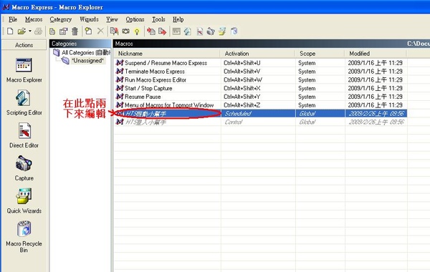Screen dimensions: 430x272
Task: Click the Control activation cell
Action: click(x=234, y=122)
